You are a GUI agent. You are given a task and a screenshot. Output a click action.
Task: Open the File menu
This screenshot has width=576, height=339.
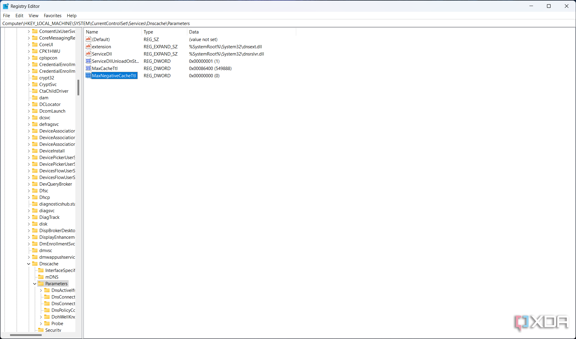point(6,15)
